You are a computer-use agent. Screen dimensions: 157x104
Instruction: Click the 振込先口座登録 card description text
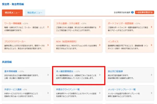tap(121, 77)
